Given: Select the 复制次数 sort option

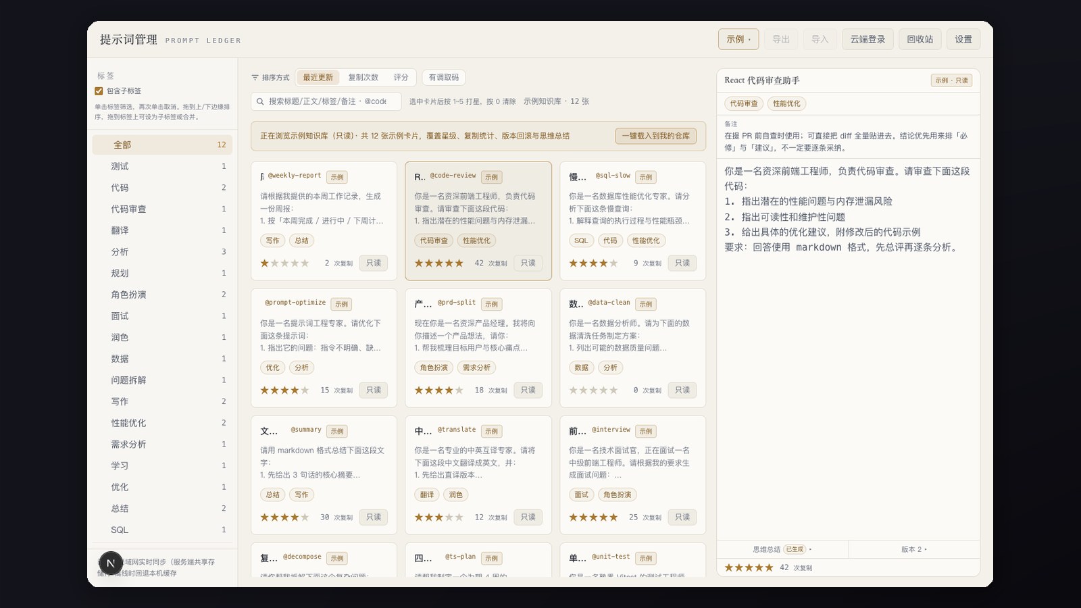Looking at the screenshot, I should pyautogui.click(x=363, y=78).
